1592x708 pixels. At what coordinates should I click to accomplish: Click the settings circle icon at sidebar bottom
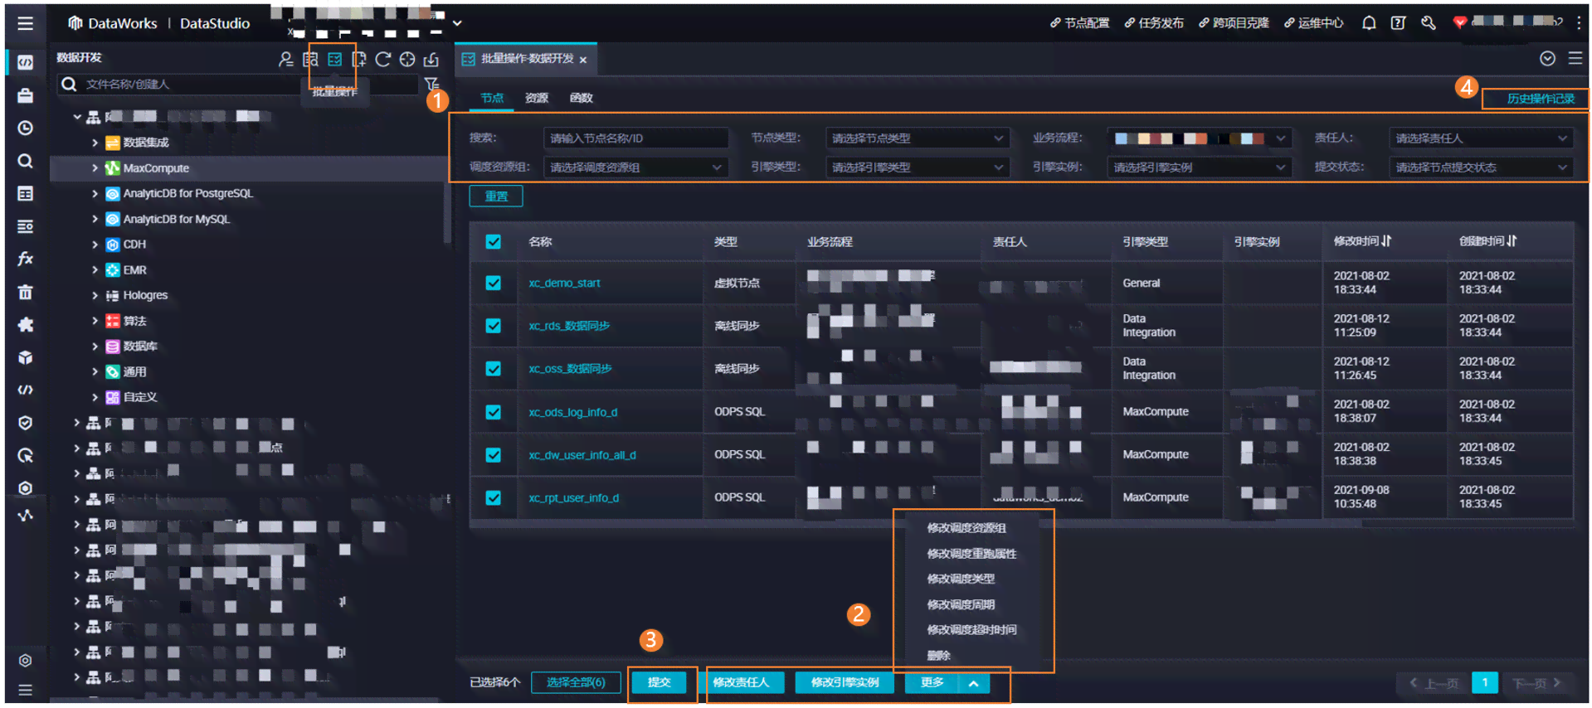26,661
